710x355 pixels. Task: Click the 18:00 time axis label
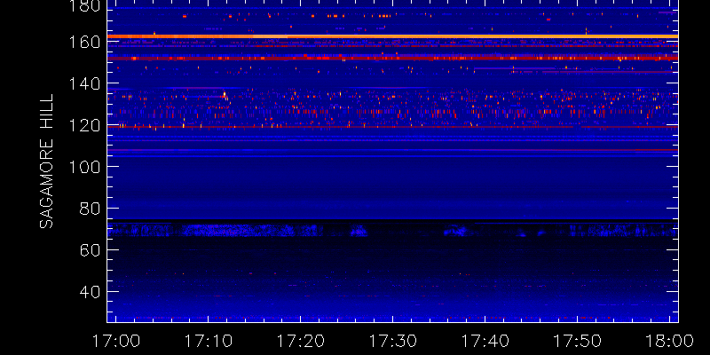pyautogui.click(x=669, y=341)
